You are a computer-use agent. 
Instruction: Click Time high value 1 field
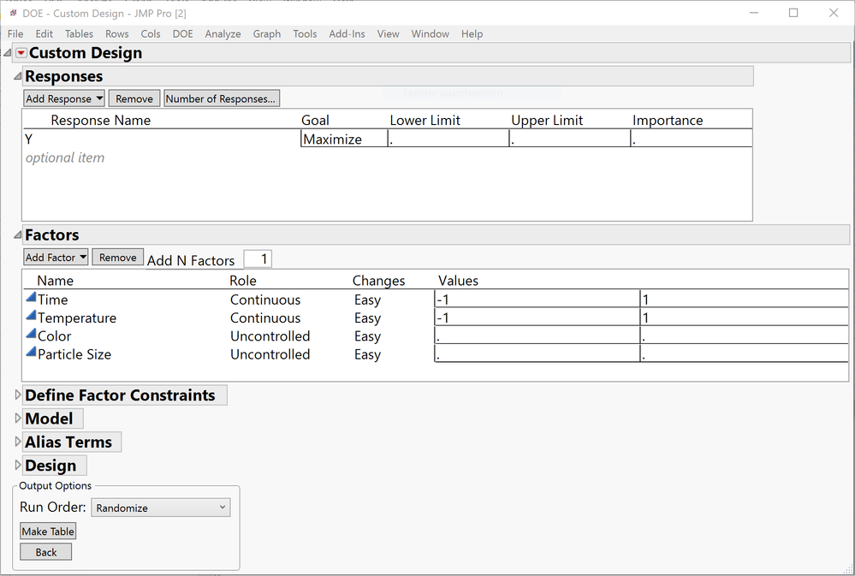pyautogui.click(x=745, y=299)
